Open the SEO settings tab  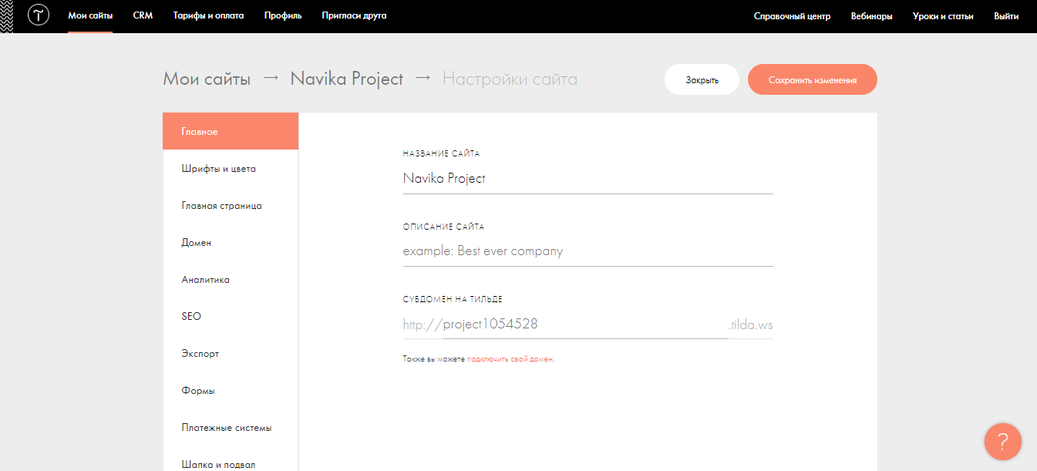tap(191, 317)
